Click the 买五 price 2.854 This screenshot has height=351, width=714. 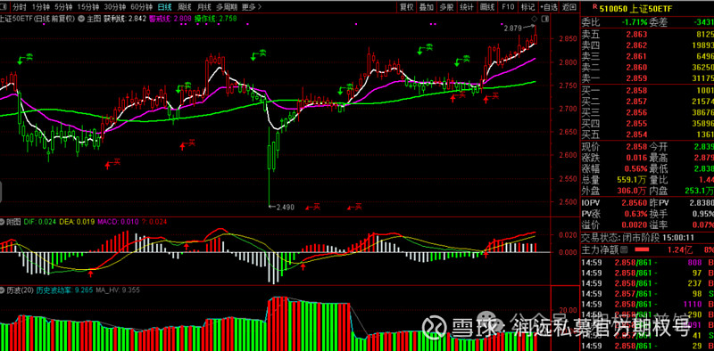[x=636, y=135]
